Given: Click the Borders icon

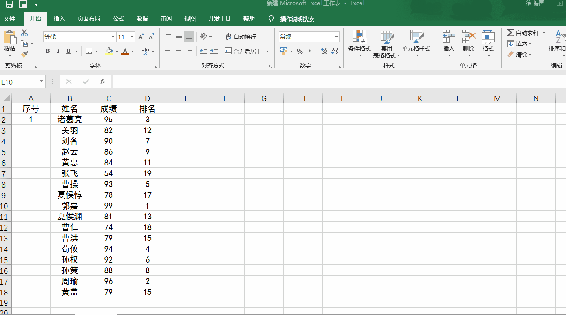Looking at the screenshot, I should pyautogui.click(x=89, y=51).
